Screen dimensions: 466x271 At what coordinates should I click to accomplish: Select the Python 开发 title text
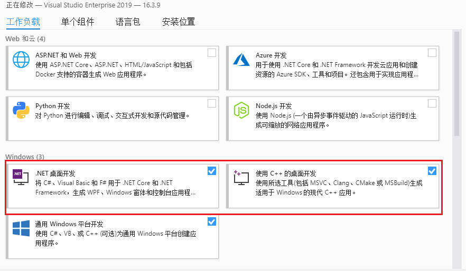[x=53, y=106]
